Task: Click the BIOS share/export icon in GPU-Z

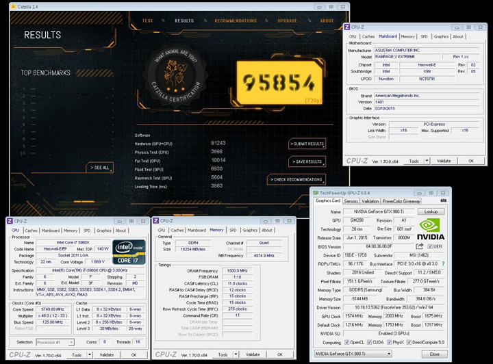Action: point(420,246)
